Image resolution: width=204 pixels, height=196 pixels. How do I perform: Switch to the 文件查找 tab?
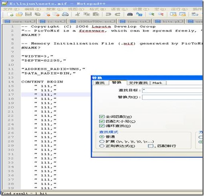click(x=138, y=83)
